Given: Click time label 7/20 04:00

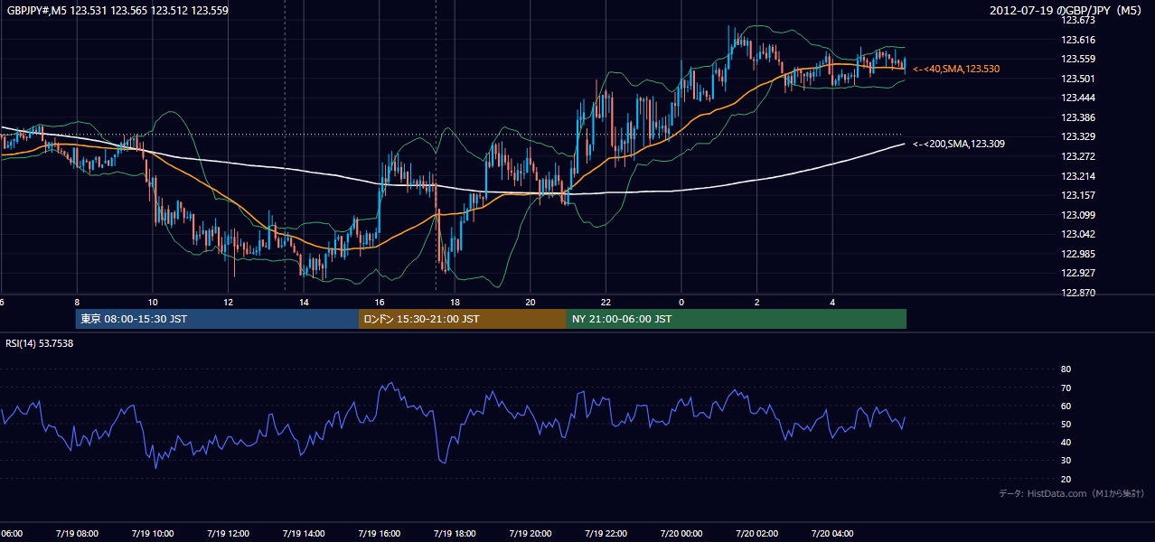Looking at the screenshot, I should coord(831,534).
